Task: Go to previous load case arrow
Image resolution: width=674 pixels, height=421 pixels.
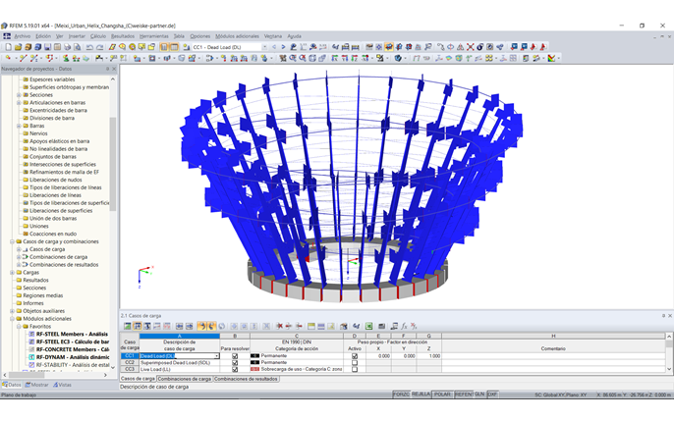Action: coord(274,47)
